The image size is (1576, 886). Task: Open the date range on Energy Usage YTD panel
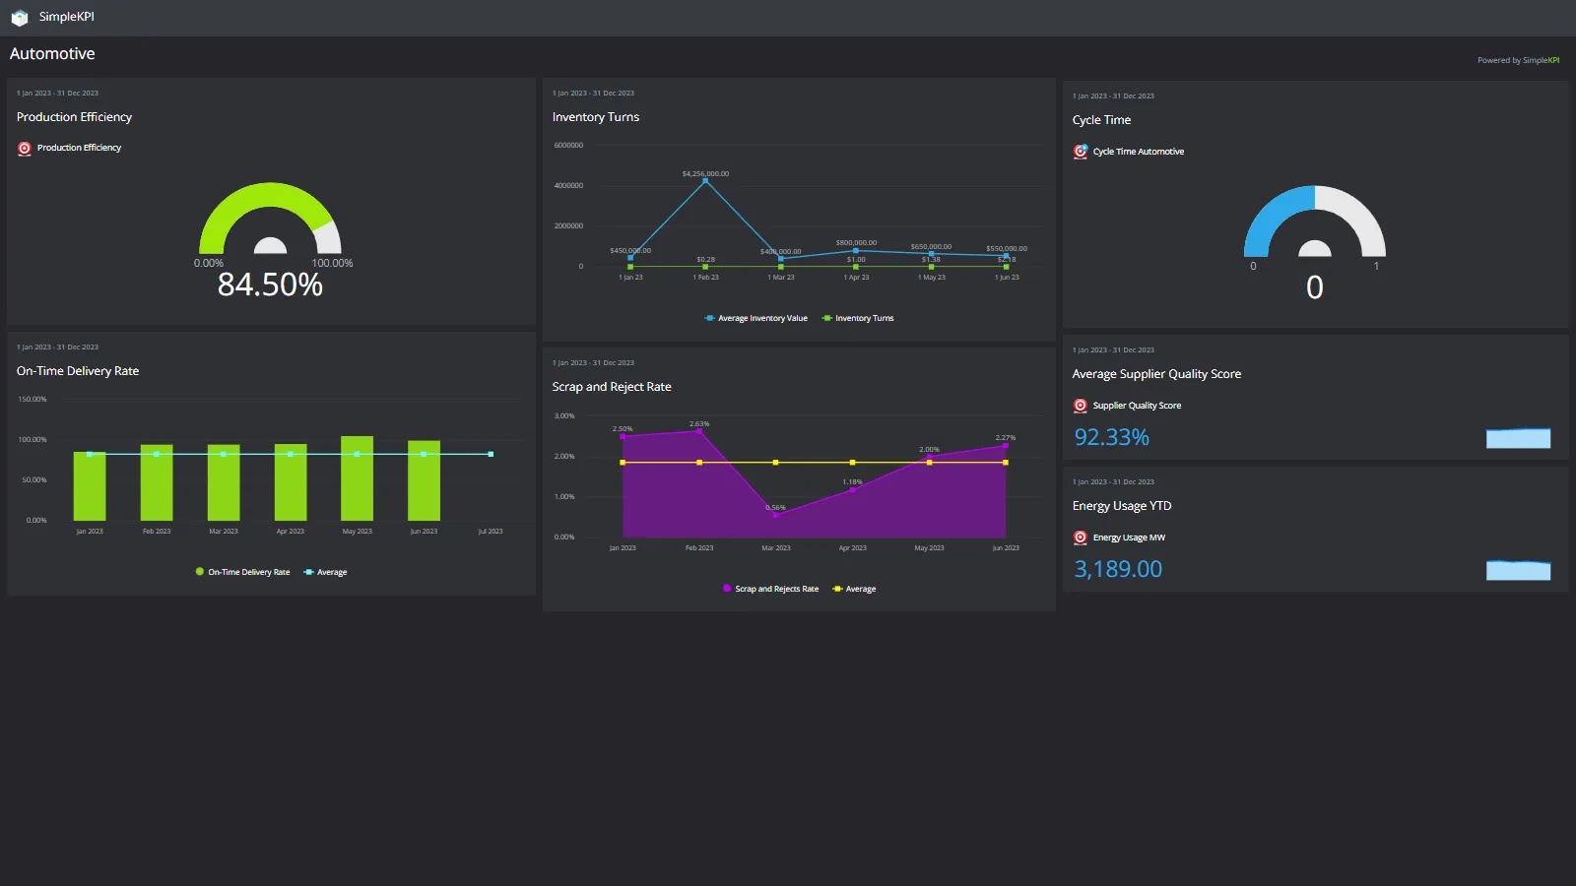(1112, 481)
